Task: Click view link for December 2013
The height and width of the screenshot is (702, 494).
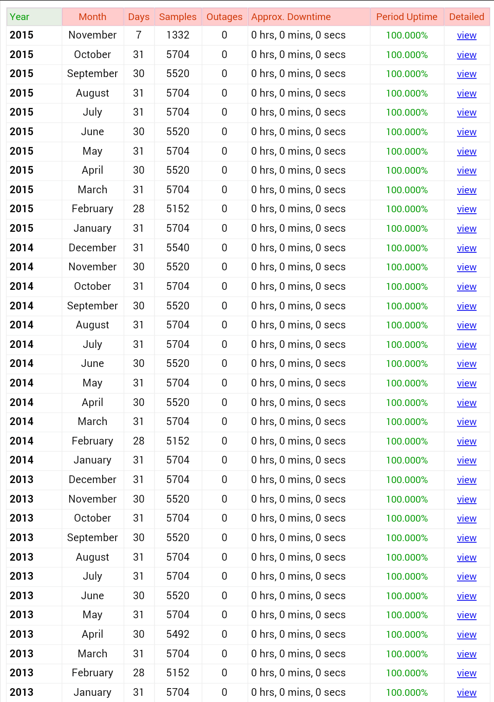Action: point(466,480)
